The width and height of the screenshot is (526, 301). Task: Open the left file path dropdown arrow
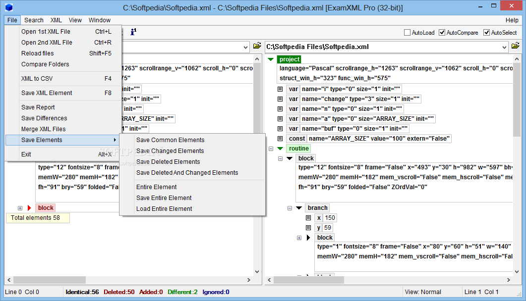[x=245, y=47]
